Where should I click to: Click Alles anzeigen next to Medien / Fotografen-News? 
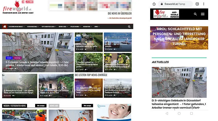coord(40,106)
